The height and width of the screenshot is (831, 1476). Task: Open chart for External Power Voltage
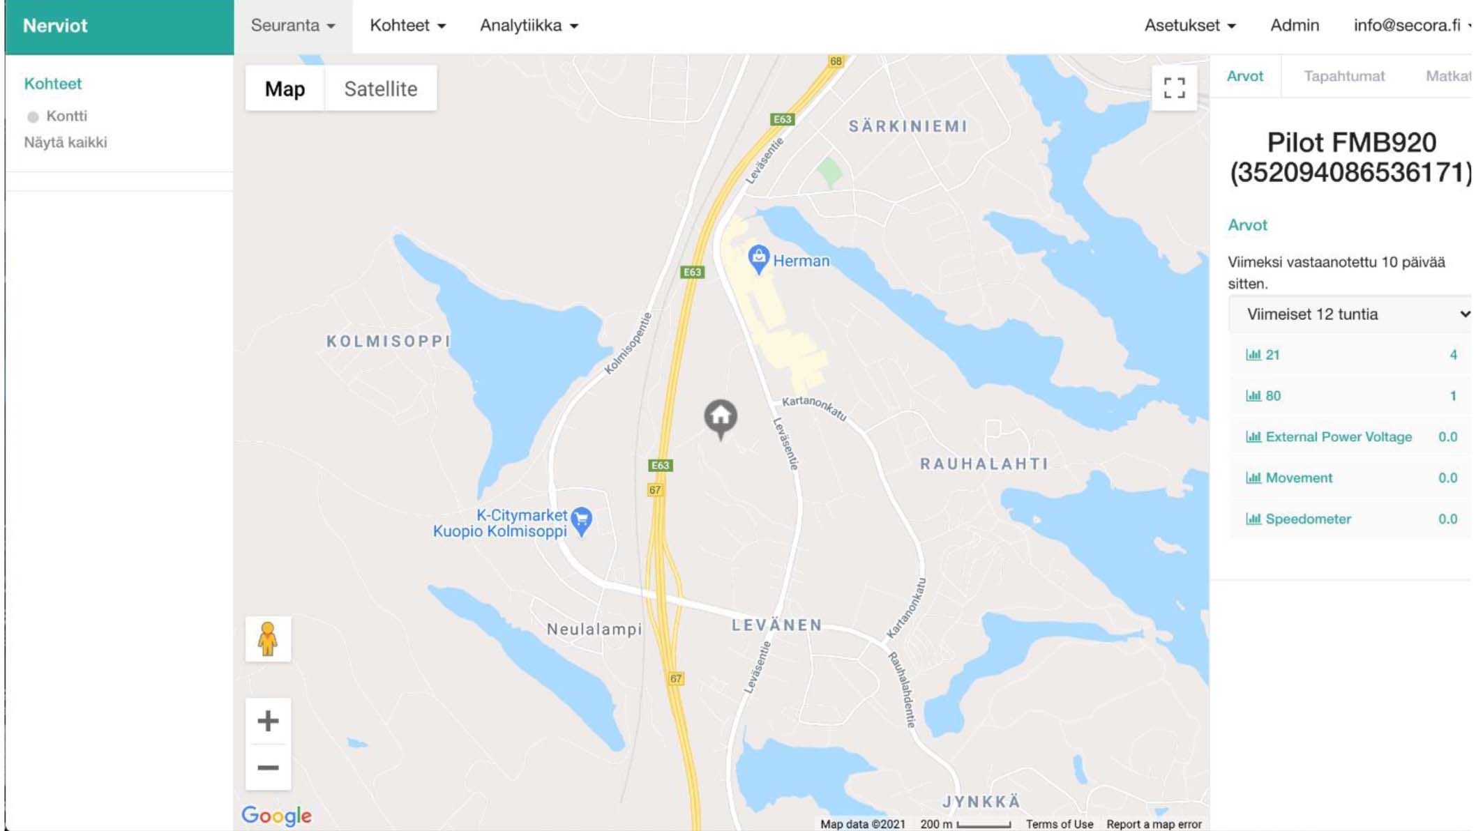1253,437
